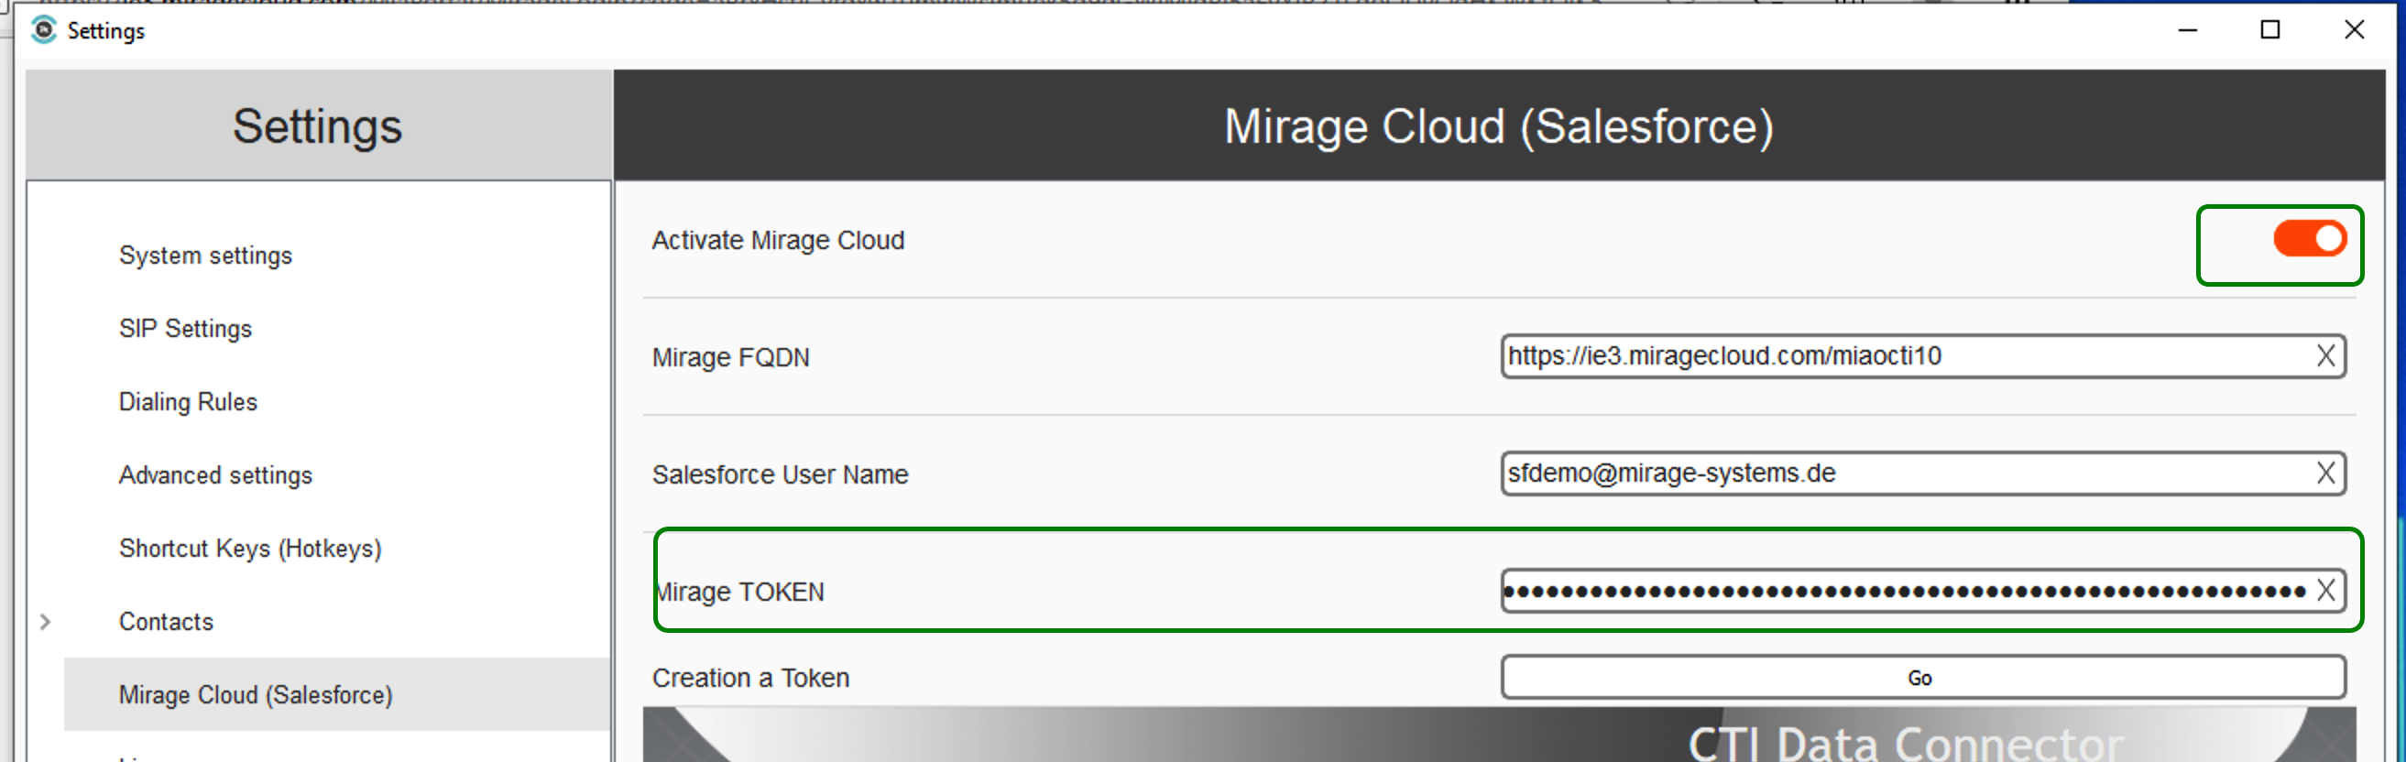Click the Mirage FQDN label
The image size is (2406, 762).
pos(730,358)
